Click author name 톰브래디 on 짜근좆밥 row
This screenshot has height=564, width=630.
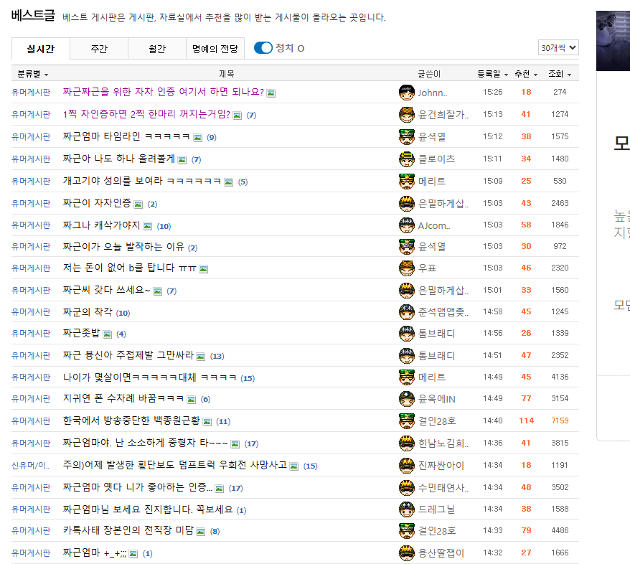[436, 334]
